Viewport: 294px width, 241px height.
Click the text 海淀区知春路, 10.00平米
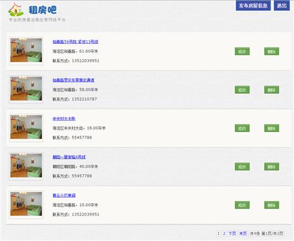coord(75,205)
